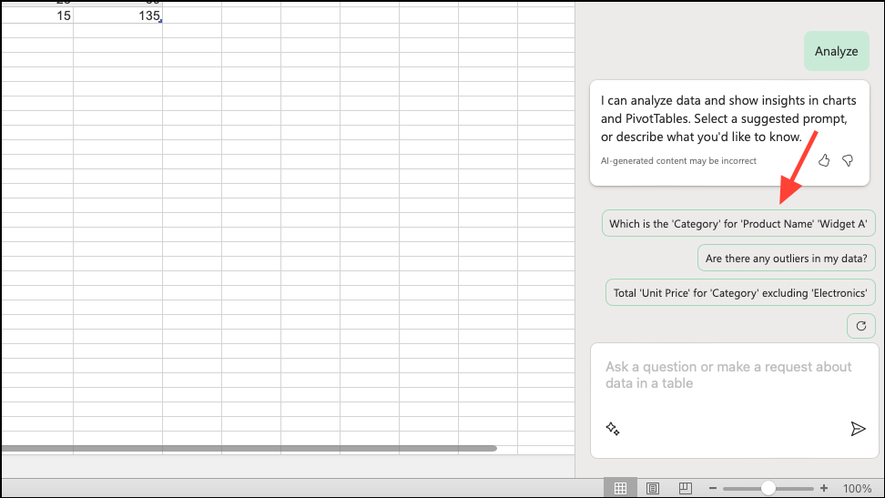
Task: Click the zoom out minus button
Action: pos(713,488)
